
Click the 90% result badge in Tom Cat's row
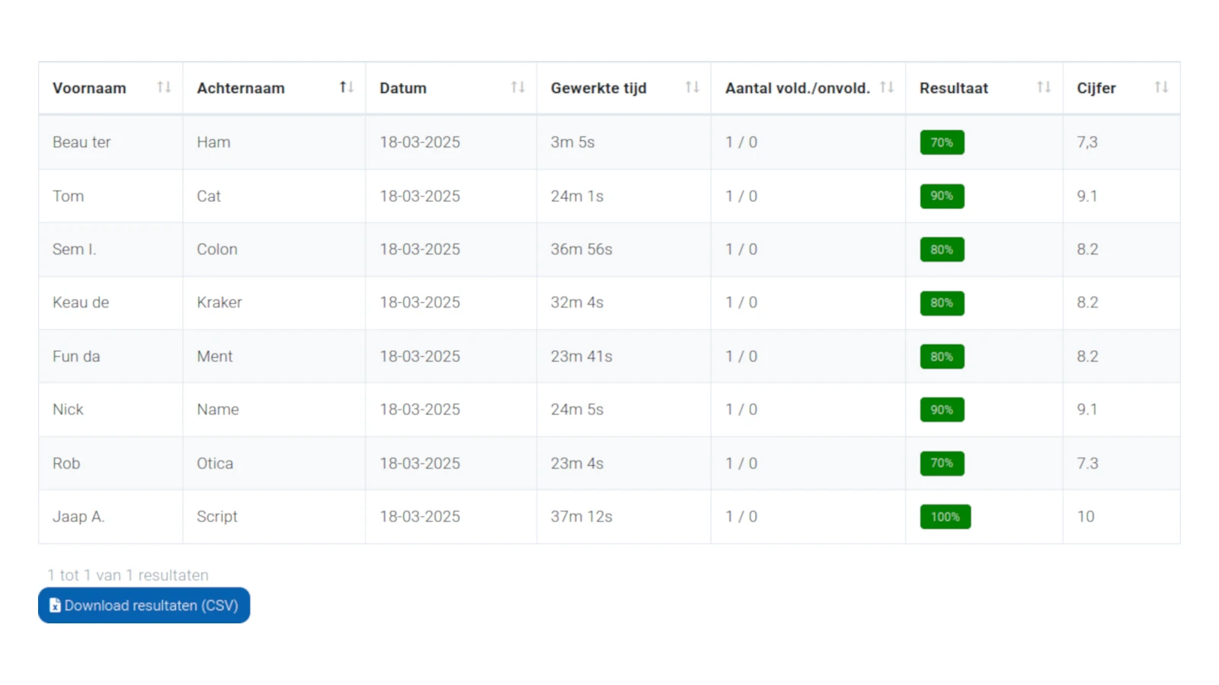[942, 196]
